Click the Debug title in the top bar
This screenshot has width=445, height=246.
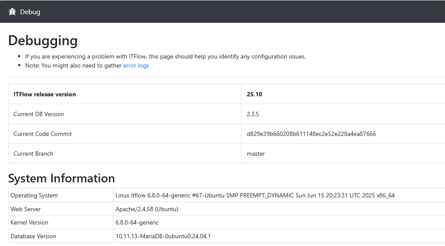pyautogui.click(x=30, y=12)
